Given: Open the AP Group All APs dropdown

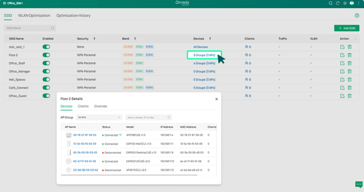Looking at the screenshot, I should tap(99, 117).
